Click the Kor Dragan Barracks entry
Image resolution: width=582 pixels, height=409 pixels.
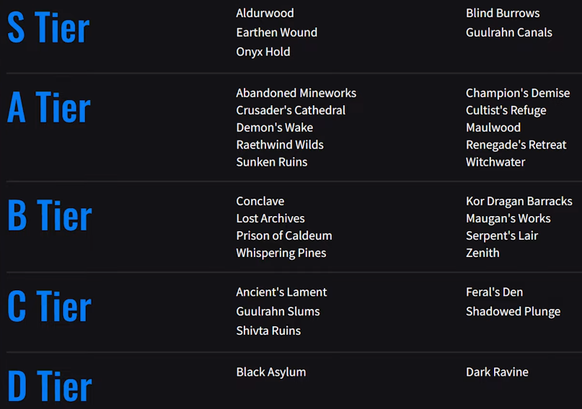click(x=519, y=201)
